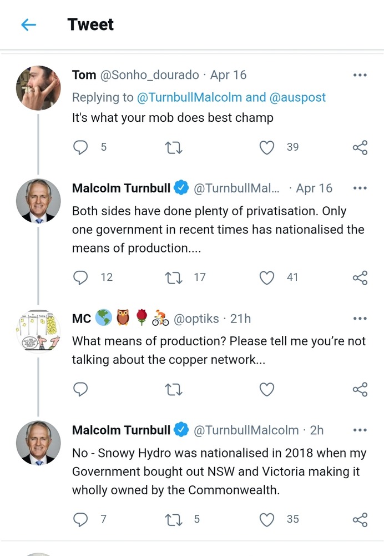Open the @TurnbullMalcolm mention link
This screenshot has width=384, height=556.
[x=189, y=97]
